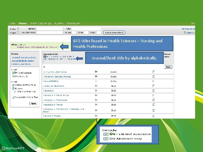Open Activities for Older People book title
The height and width of the screenshot is (152, 203).
54,86
